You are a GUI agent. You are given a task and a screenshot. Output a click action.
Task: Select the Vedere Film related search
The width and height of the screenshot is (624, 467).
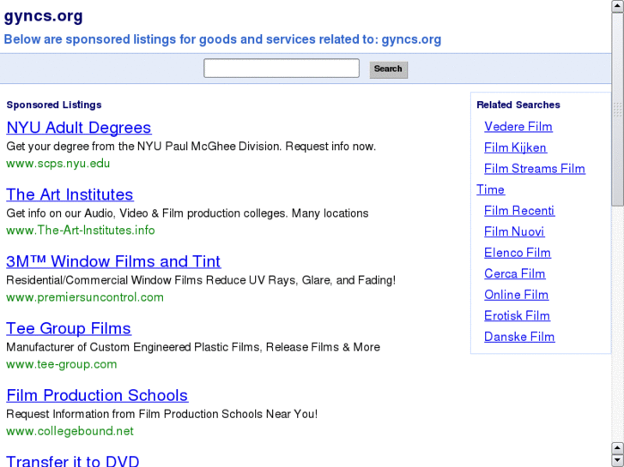[518, 127]
